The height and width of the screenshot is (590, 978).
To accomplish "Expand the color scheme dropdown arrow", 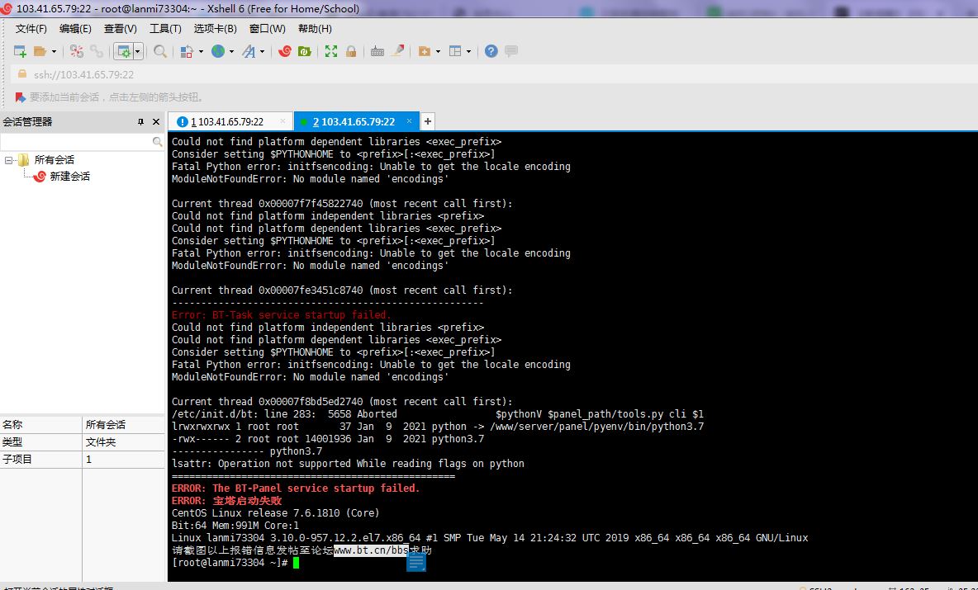I will [x=200, y=51].
